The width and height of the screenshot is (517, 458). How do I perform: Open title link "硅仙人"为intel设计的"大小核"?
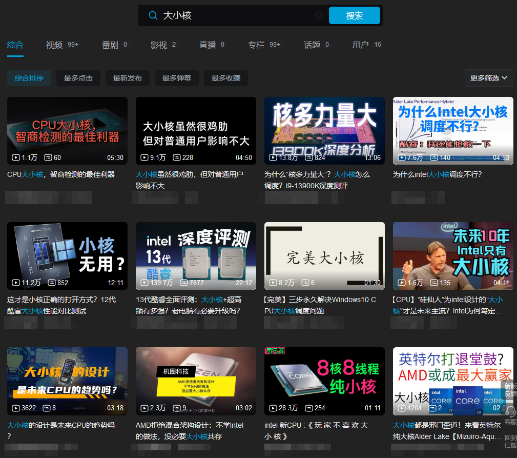pyautogui.click(x=448, y=305)
